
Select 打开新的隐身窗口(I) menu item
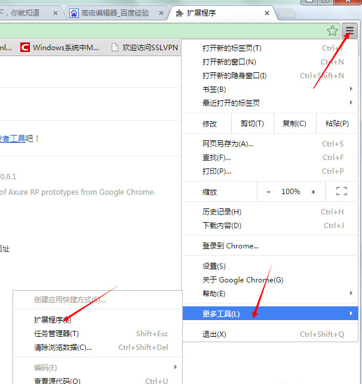click(x=269, y=76)
